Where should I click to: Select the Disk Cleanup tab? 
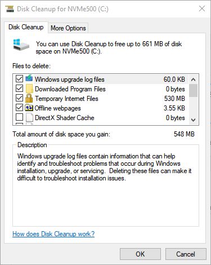[26, 27]
